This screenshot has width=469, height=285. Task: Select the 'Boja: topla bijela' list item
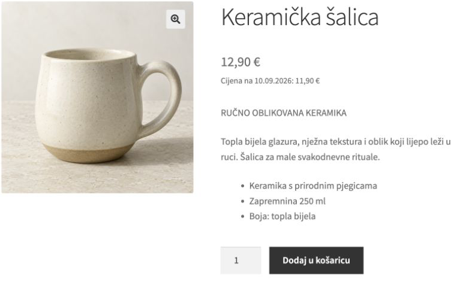tap(282, 216)
